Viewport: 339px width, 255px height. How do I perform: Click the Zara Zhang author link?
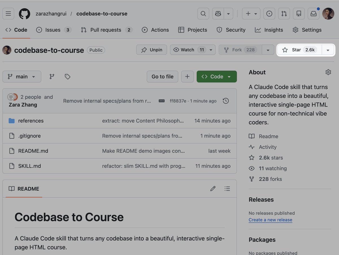click(x=23, y=105)
